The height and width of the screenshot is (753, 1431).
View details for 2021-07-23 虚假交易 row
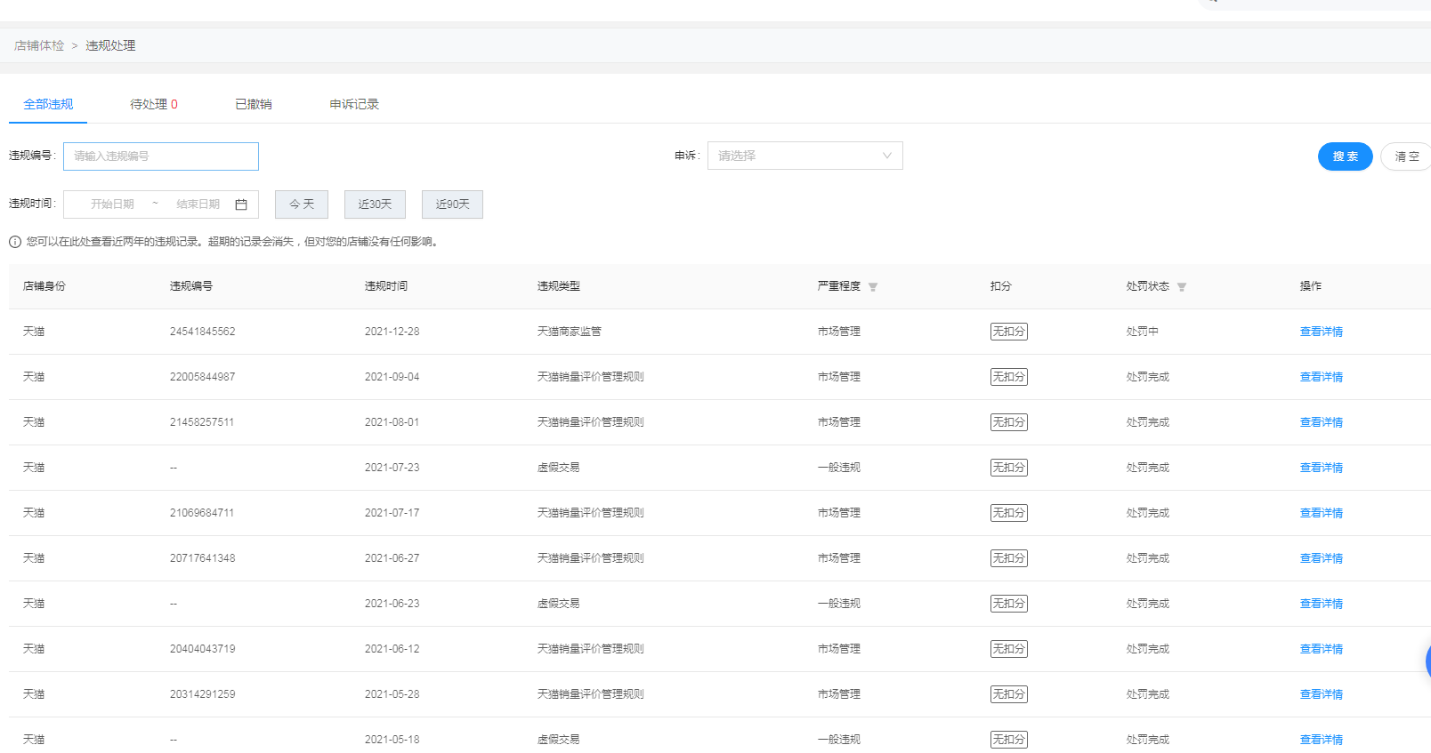pos(1322,468)
